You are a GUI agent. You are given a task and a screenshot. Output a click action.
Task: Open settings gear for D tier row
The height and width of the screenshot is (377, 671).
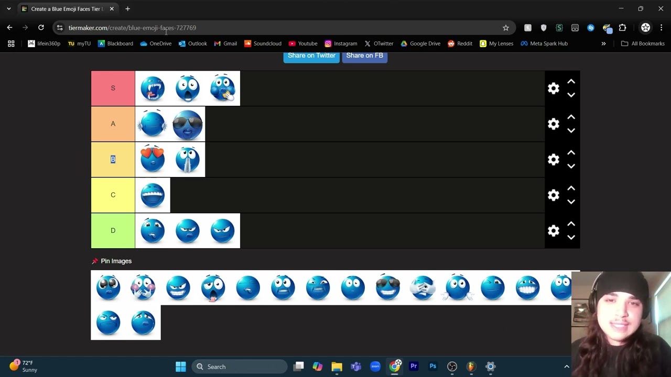click(554, 231)
